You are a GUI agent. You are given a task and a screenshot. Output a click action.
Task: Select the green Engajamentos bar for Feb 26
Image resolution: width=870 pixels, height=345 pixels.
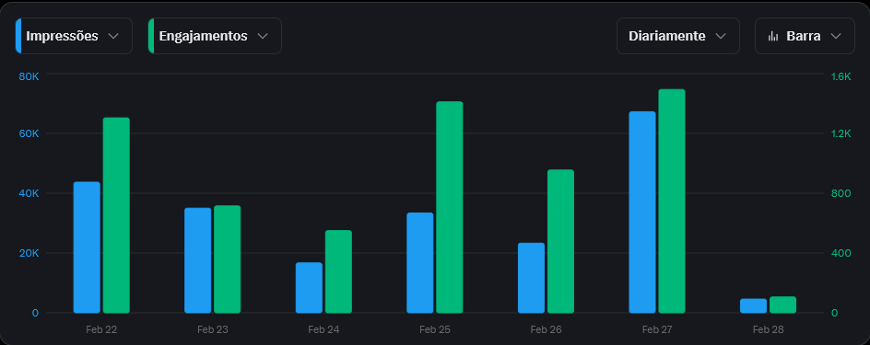click(x=561, y=241)
